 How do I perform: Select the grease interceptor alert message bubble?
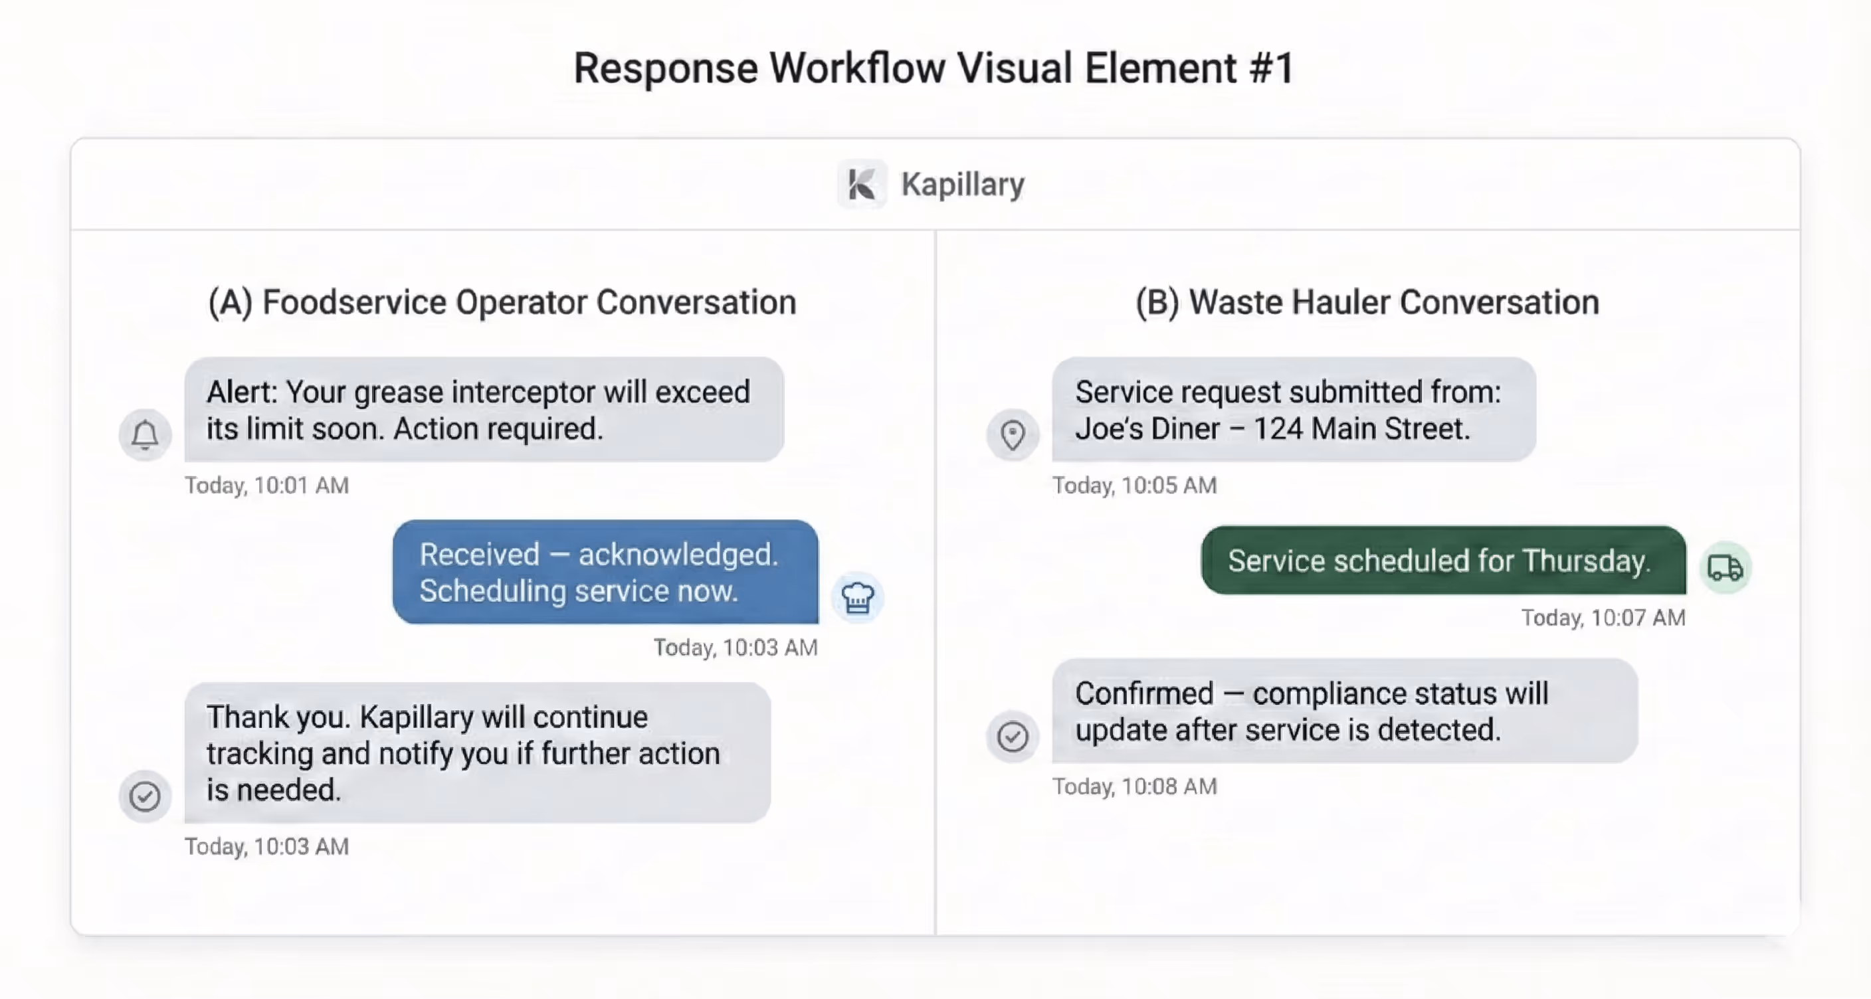(x=484, y=409)
